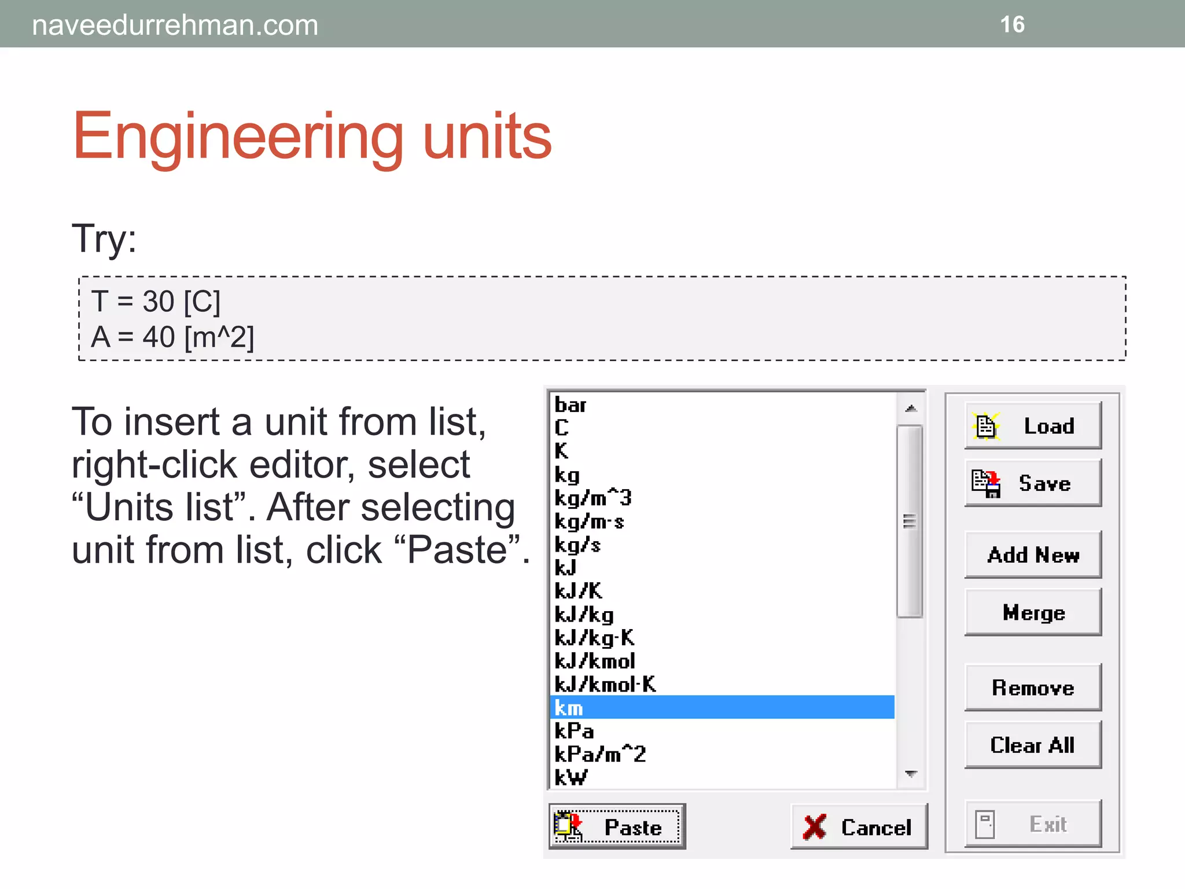Viewport: 1185px width, 889px height.
Task: Click the Remove button
Action: coord(1033,688)
